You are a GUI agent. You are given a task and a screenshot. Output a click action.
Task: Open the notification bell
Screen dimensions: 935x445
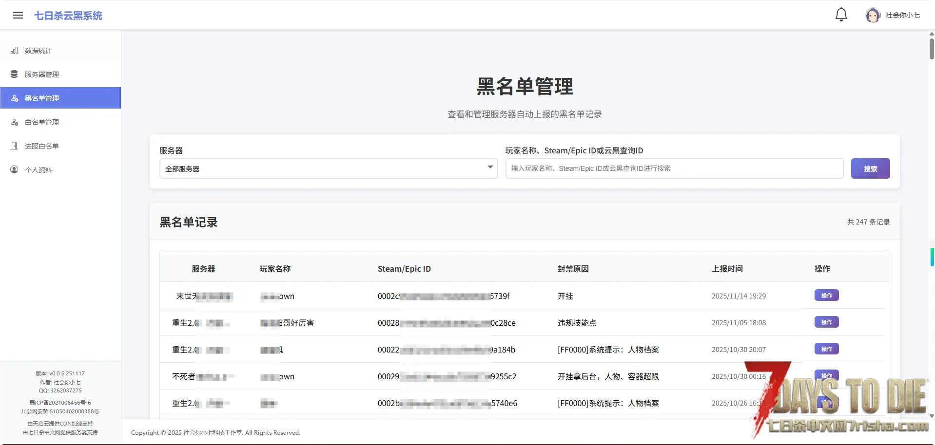pyautogui.click(x=841, y=15)
